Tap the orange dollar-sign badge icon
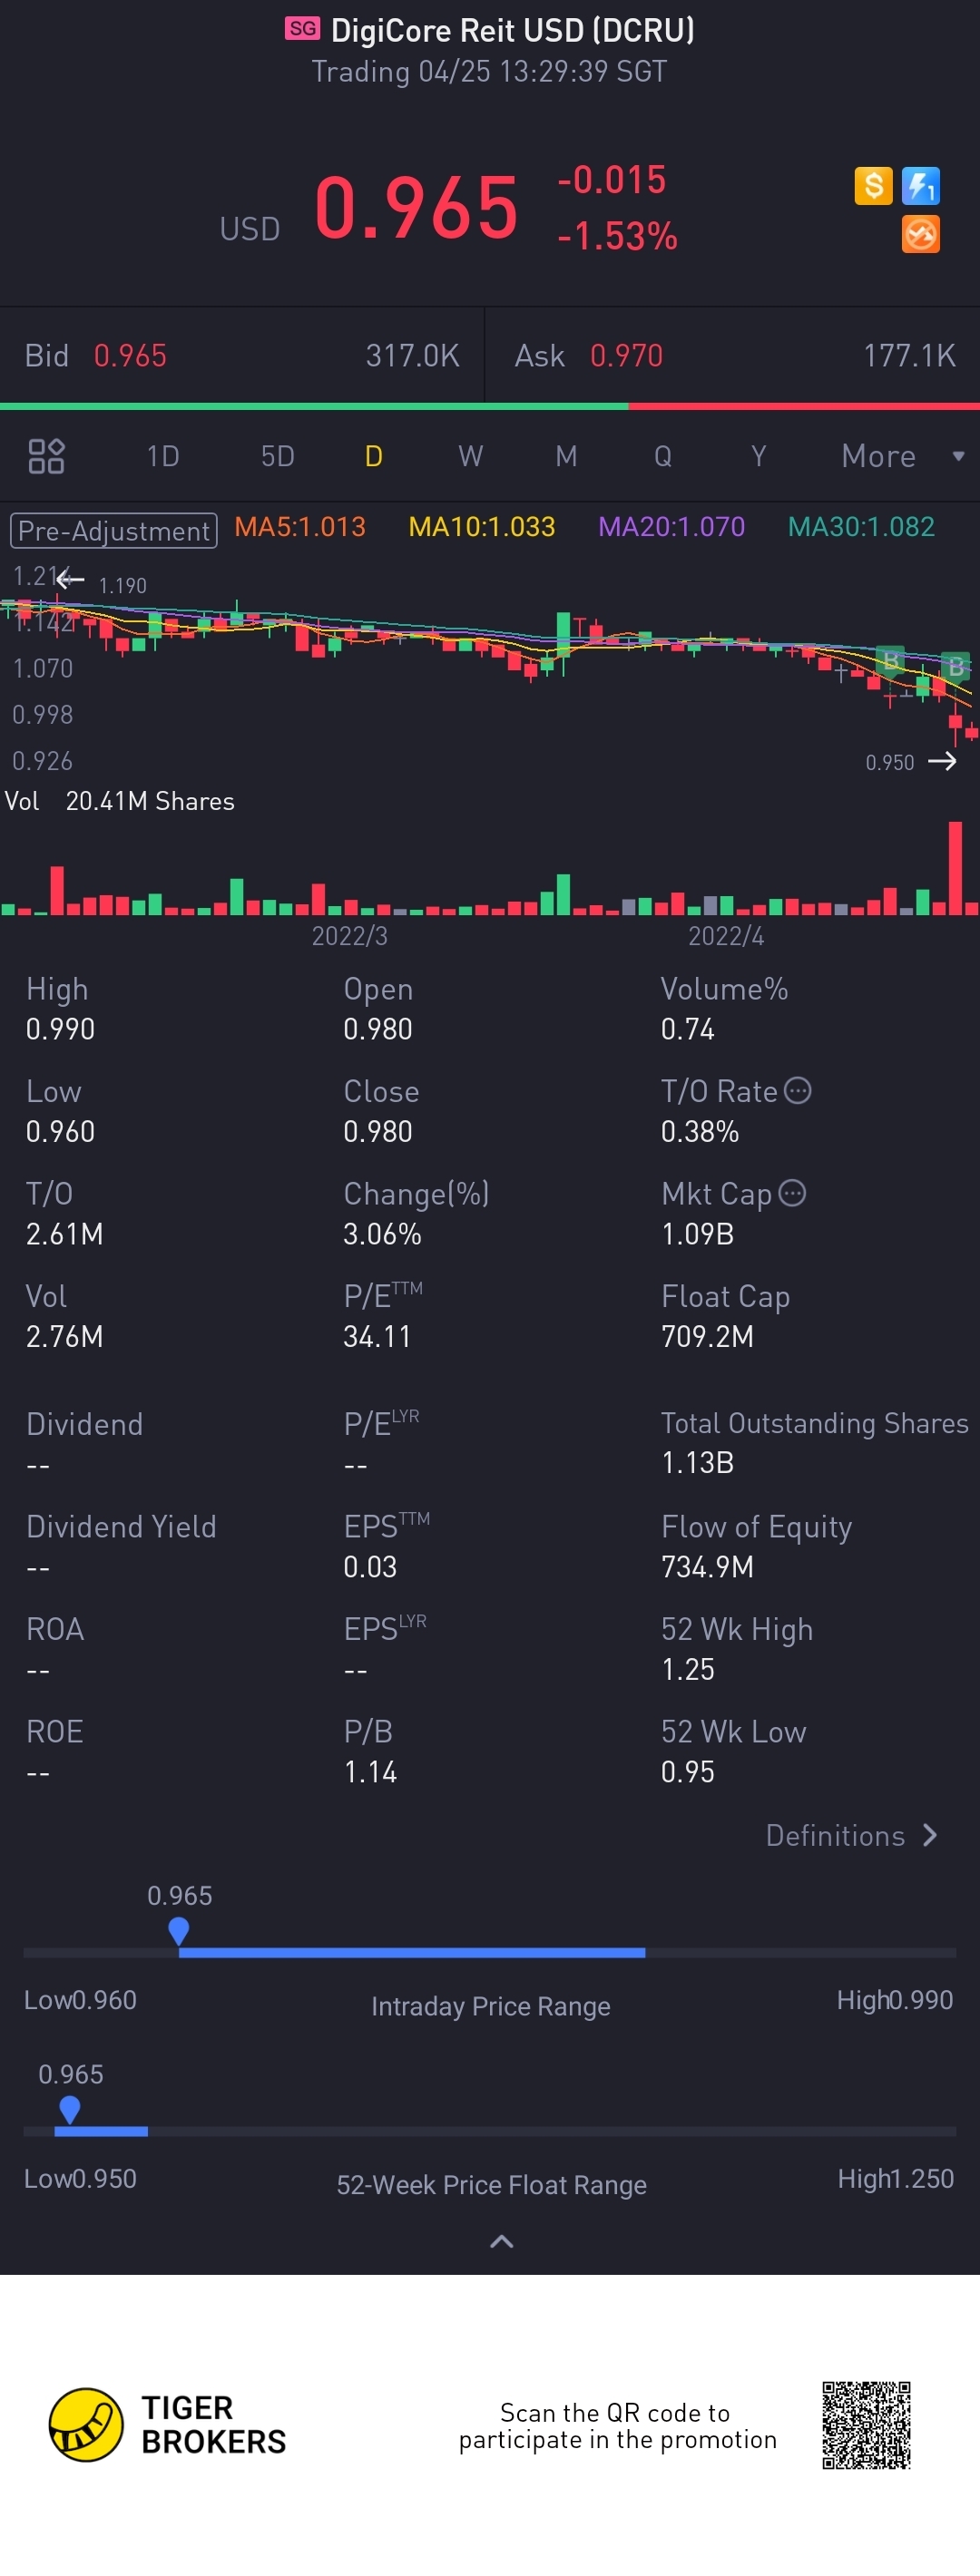The height and width of the screenshot is (2576, 980). tap(873, 186)
